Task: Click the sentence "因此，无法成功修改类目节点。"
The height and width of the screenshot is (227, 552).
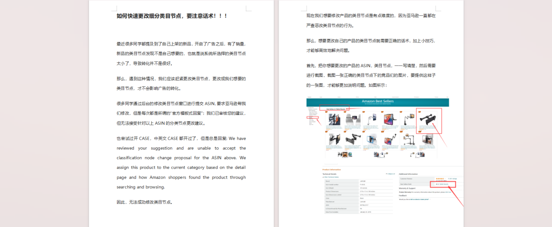Action: (144, 202)
